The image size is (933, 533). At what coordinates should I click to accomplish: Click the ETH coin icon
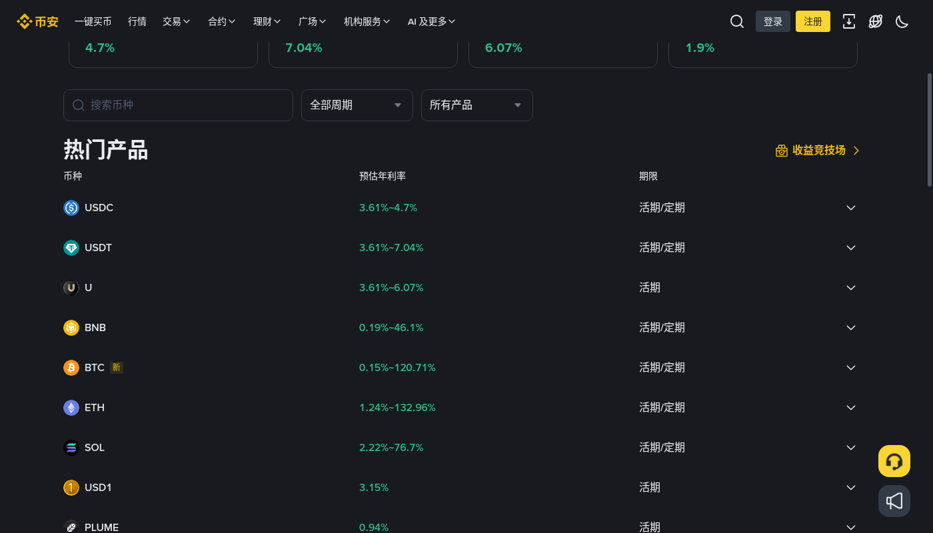[x=71, y=408]
